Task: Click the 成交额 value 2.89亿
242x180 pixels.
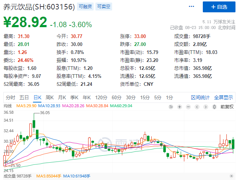Action: point(200,45)
